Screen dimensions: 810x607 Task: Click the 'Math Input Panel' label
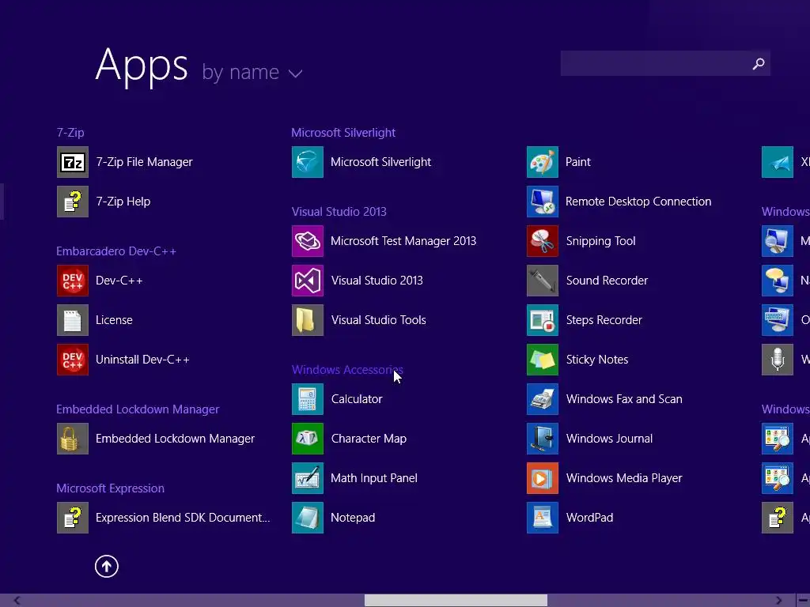coord(374,478)
